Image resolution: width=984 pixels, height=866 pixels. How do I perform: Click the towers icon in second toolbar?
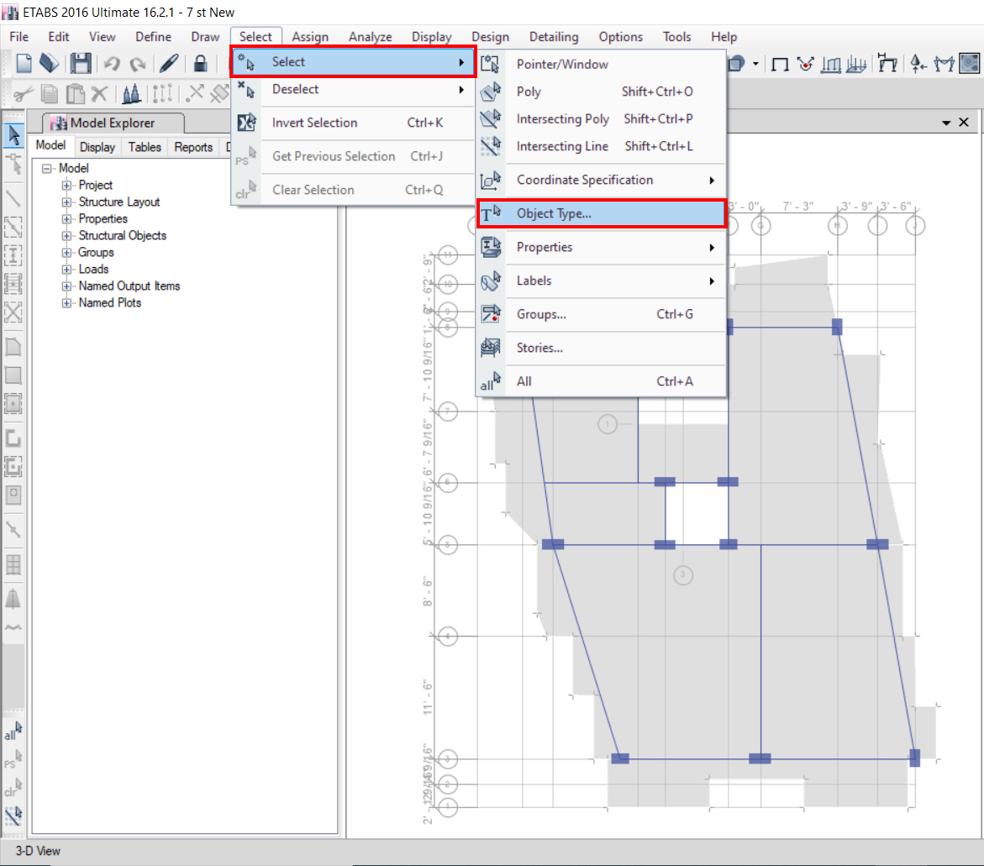pos(131,93)
